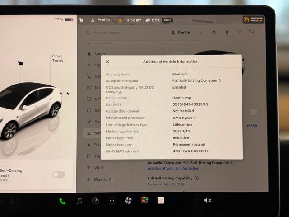Open Lights settings icon
The width and height of the screenshot is (289, 217).
(89, 65)
